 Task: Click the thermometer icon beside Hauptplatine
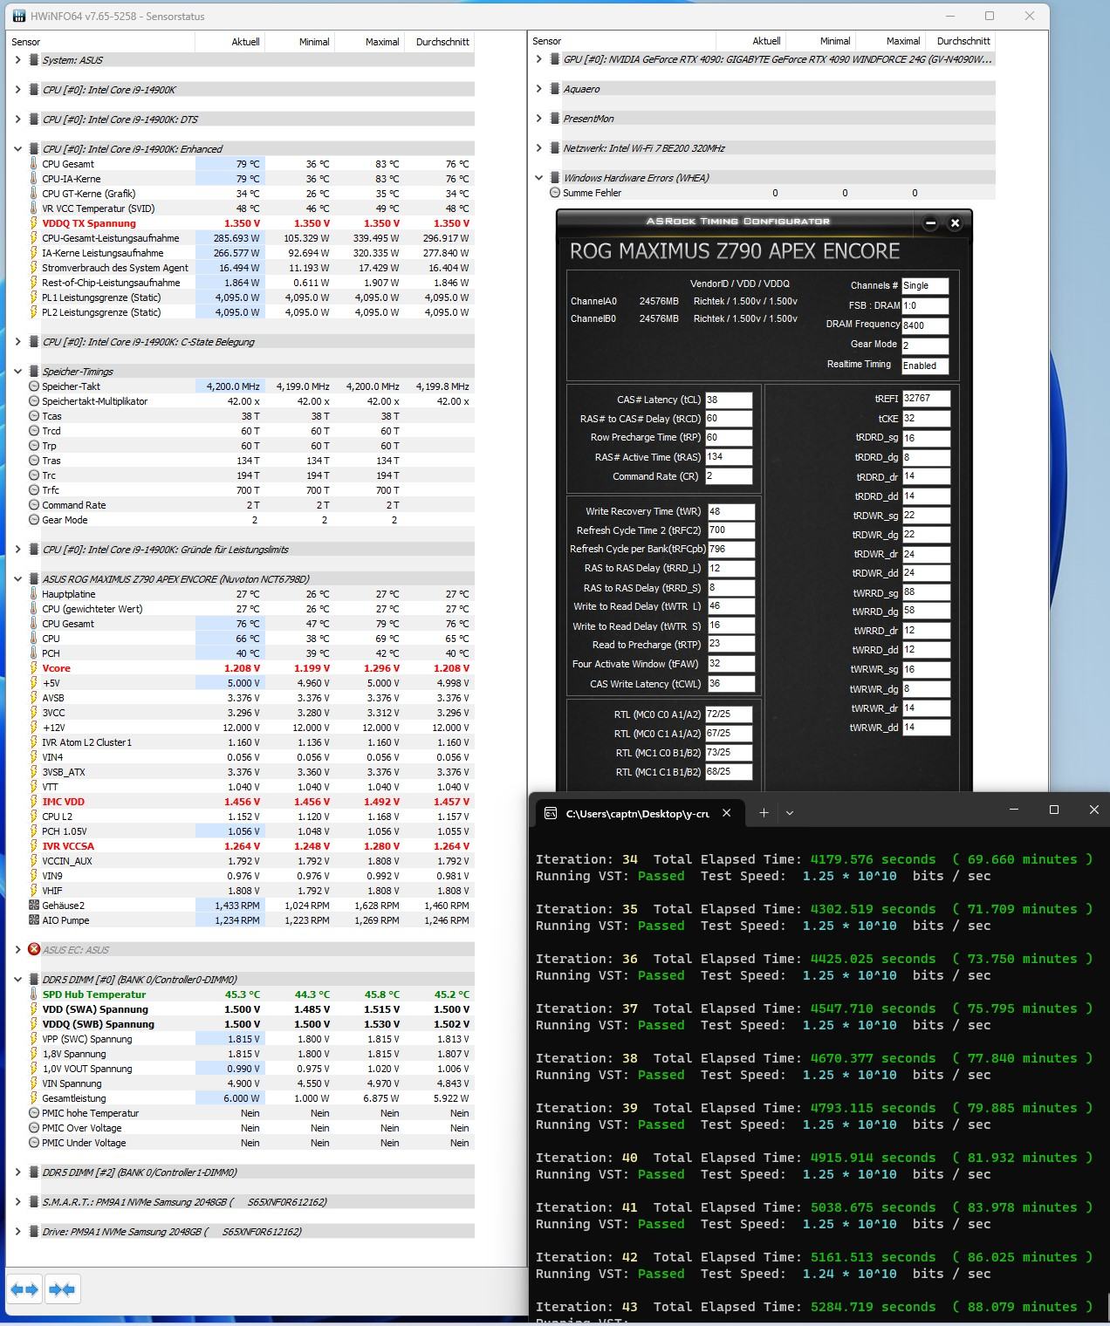pyautogui.click(x=34, y=594)
